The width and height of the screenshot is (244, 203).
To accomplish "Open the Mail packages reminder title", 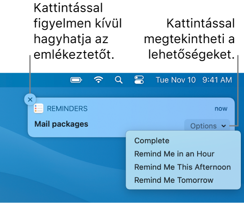I will point(61,124).
